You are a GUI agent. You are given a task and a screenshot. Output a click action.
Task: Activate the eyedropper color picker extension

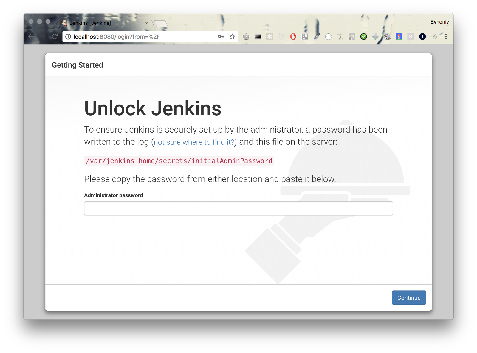tap(317, 37)
